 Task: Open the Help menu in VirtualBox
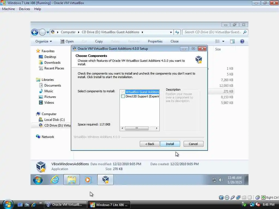tap(38, 9)
